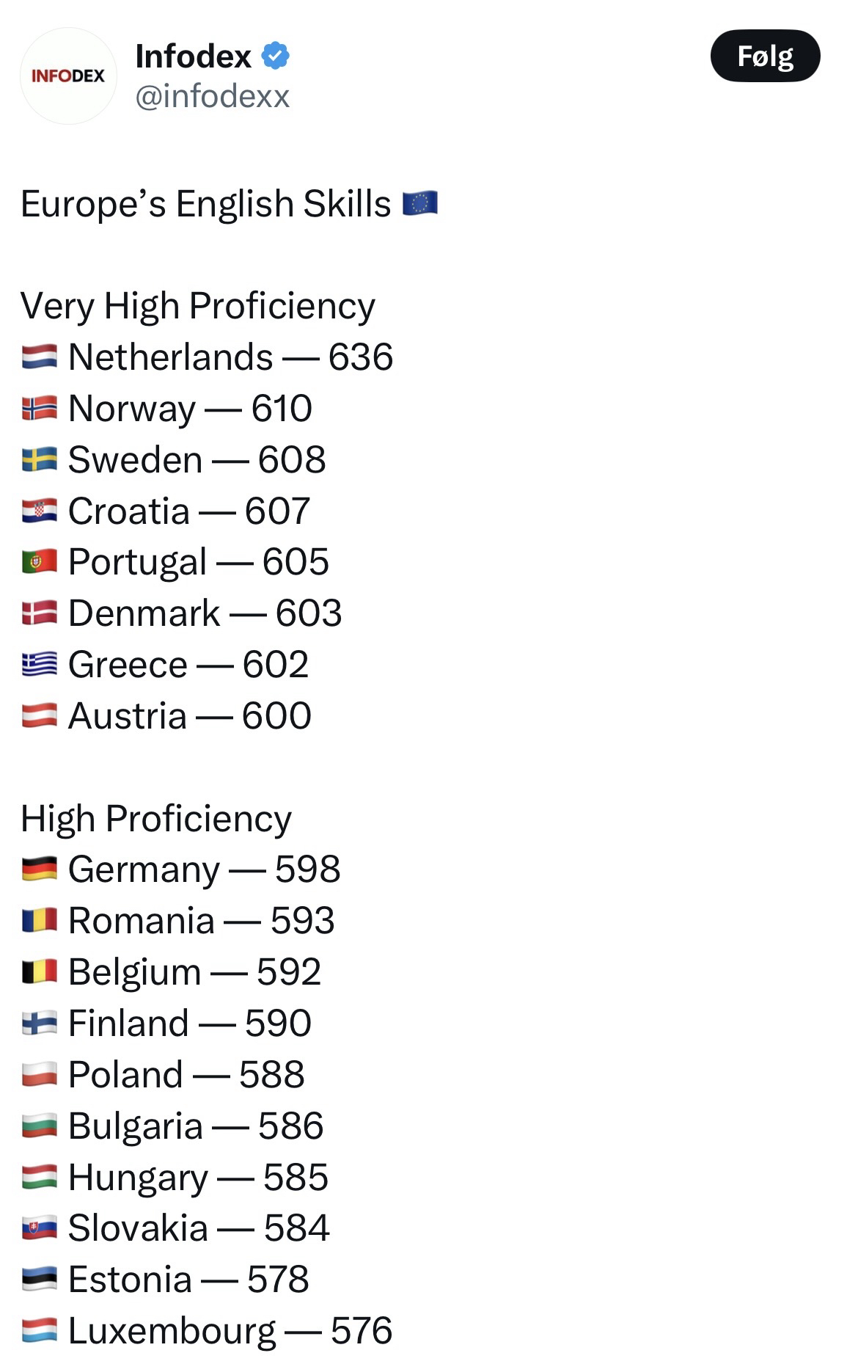The height and width of the screenshot is (1364, 858).
Task: Open the Infodex profile avatar
Action: click(68, 76)
